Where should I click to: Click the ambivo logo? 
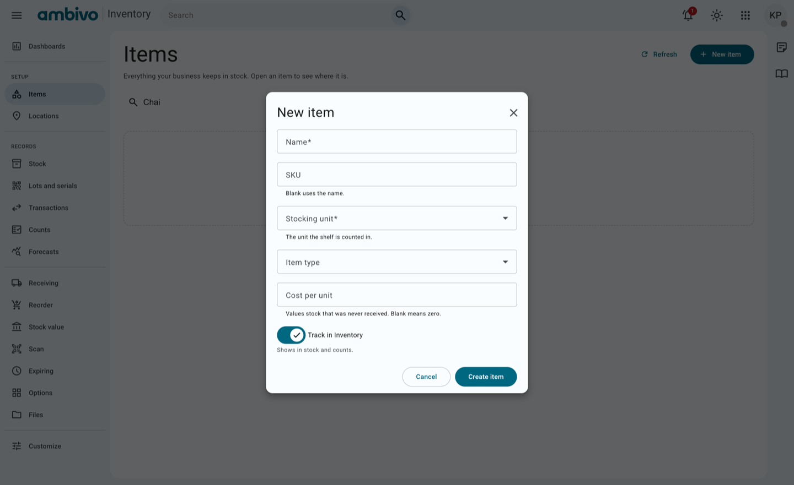pos(67,14)
